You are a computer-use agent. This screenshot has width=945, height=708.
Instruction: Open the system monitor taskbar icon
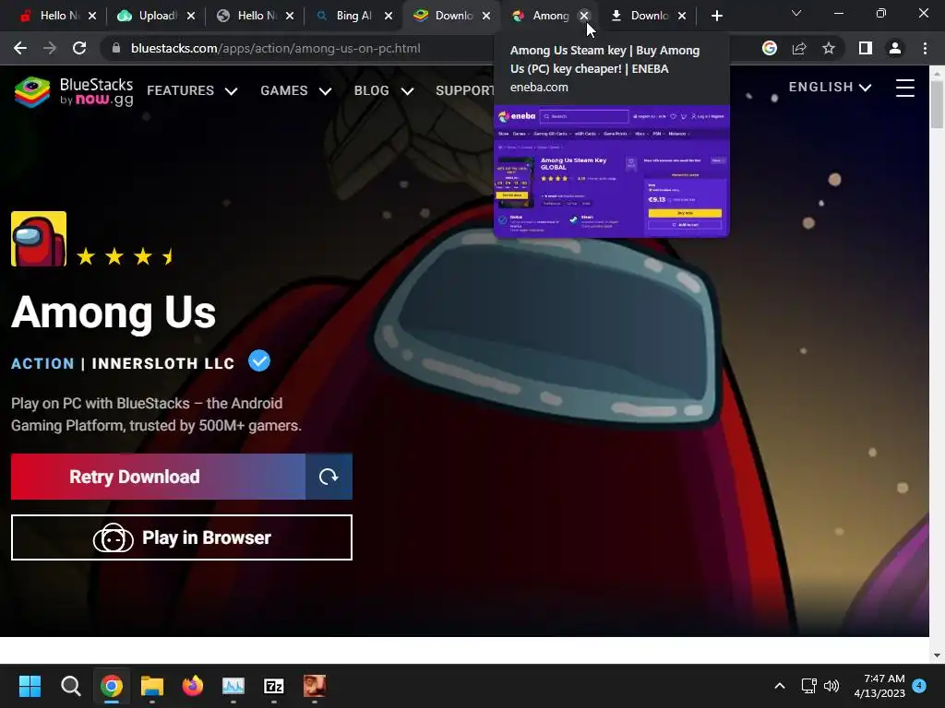(233, 686)
